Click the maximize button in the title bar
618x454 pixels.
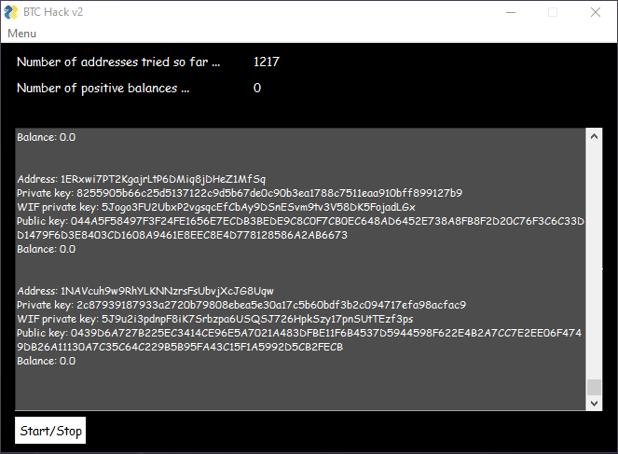tap(552, 12)
